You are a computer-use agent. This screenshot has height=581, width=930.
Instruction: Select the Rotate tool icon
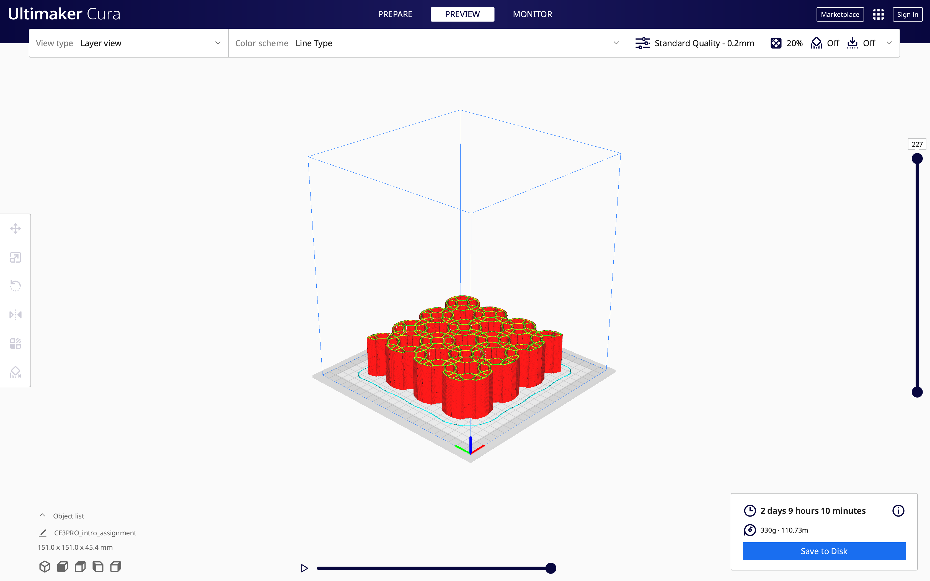tap(15, 286)
